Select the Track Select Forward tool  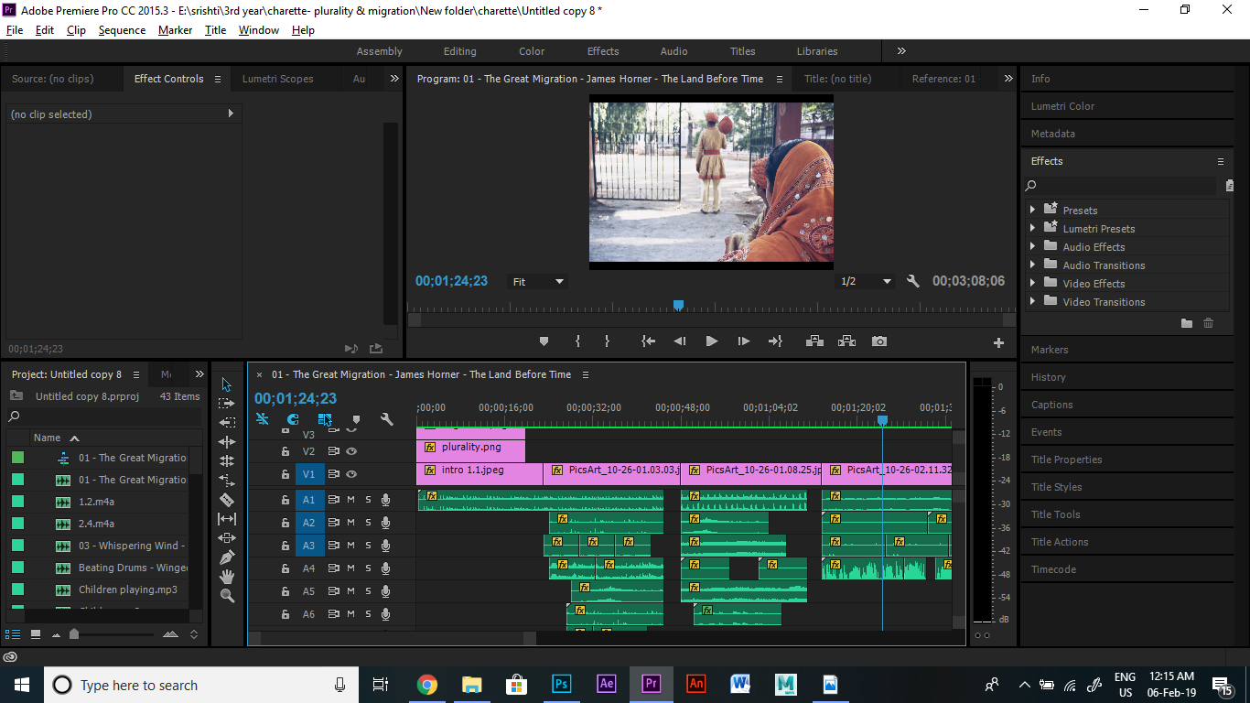(x=227, y=403)
